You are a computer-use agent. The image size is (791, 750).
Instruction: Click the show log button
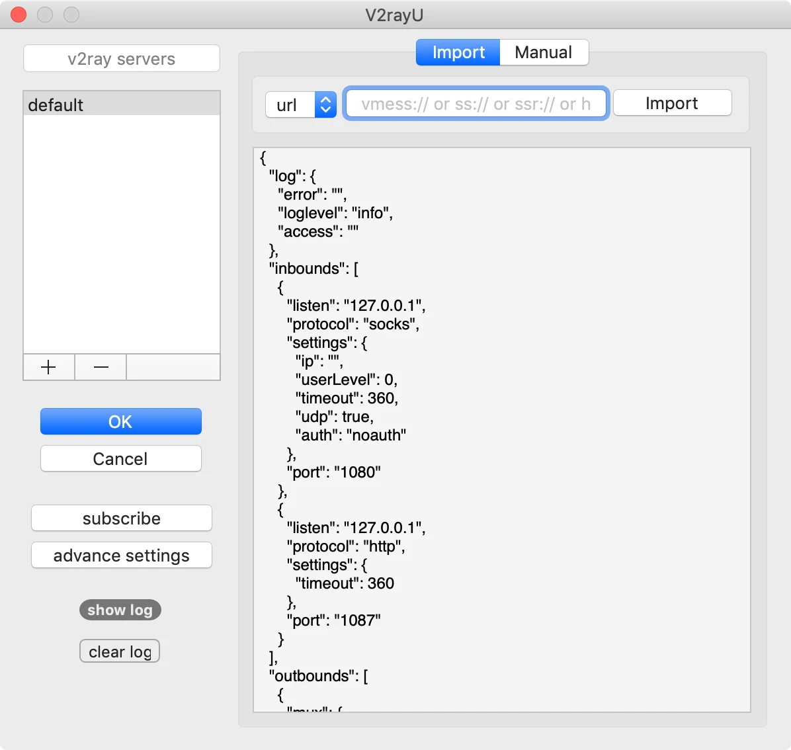click(x=120, y=610)
